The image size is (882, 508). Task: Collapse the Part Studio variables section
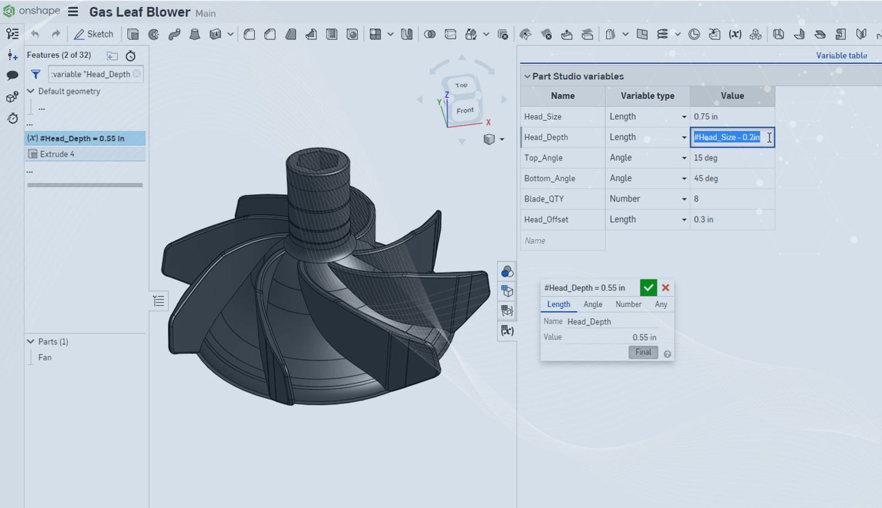[527, 77]
